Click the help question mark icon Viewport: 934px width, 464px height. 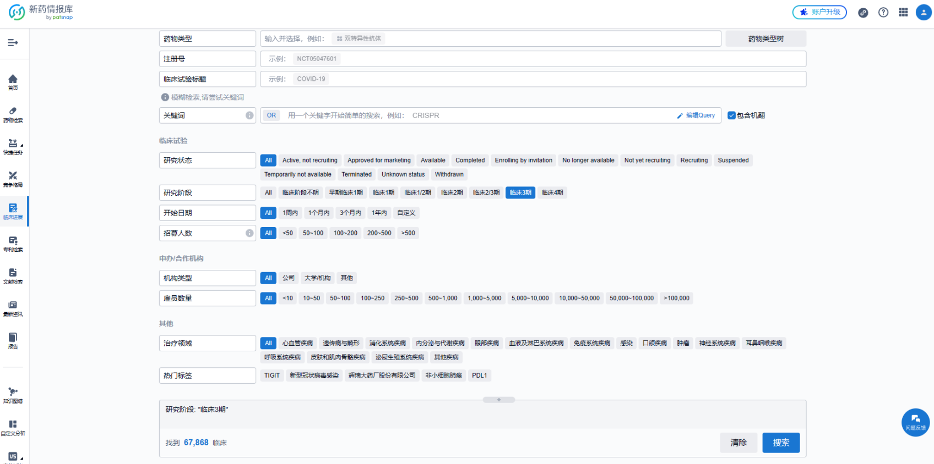[x=883, y=12]
